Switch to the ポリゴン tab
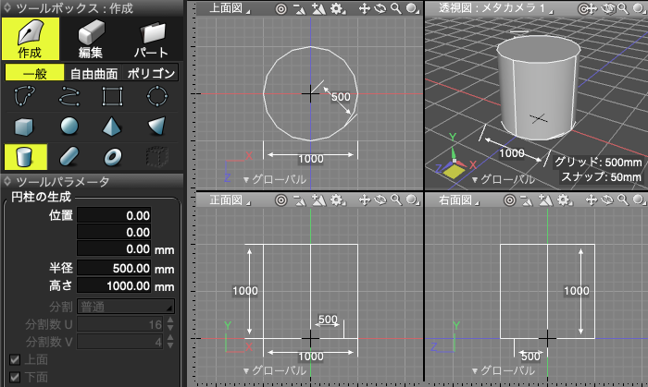 (x=150, y=73)
